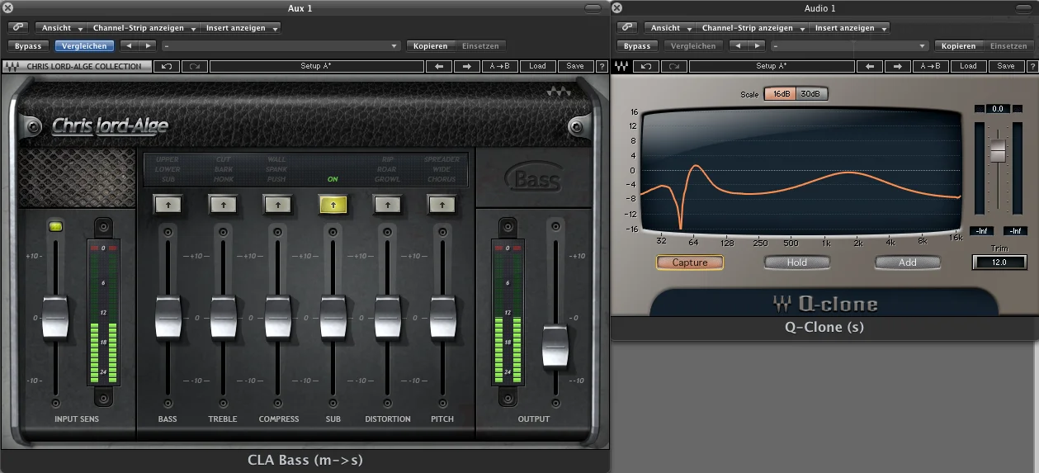The width and height of the screenshot is (1039, 473).
Task: Click Chris Lord-Alge Collection Waves logo bar
Action: tap(78, 66)
